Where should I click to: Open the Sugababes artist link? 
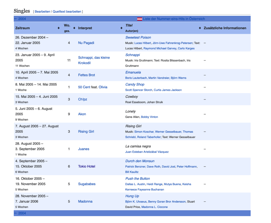[x=87, y=184]
